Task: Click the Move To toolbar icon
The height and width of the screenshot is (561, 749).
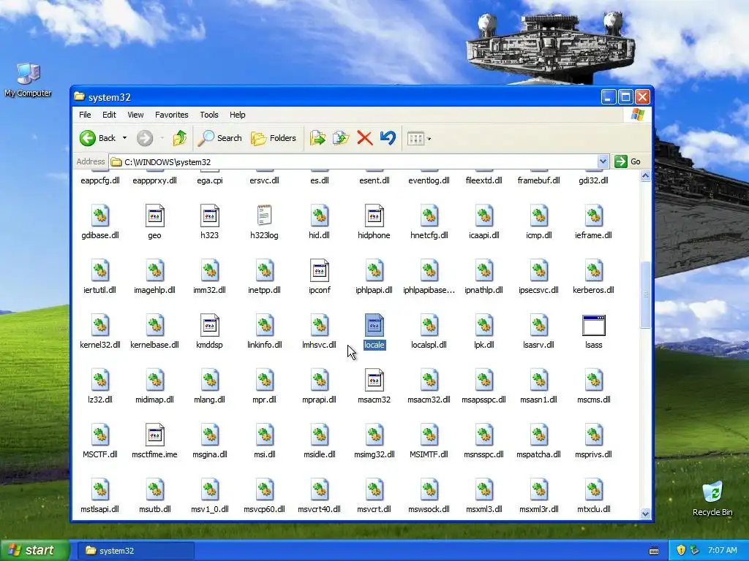Action: (x=317, y=138)
